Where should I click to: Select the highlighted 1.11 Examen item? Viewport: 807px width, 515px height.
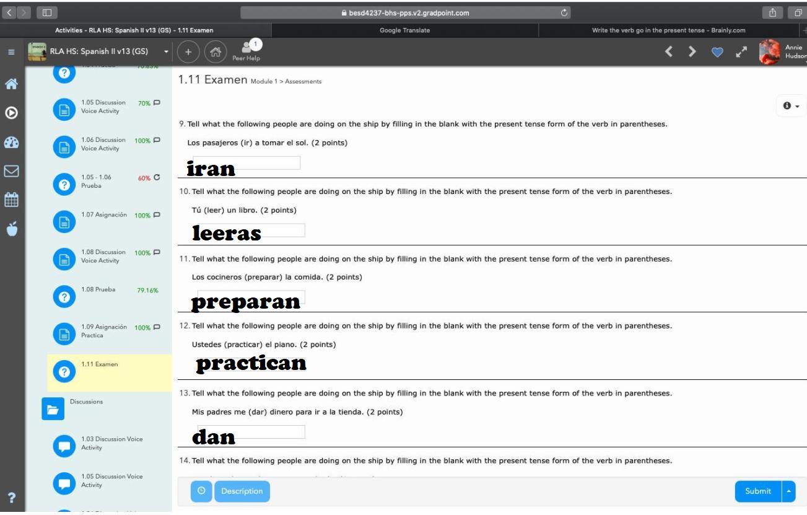click(109, 372)
